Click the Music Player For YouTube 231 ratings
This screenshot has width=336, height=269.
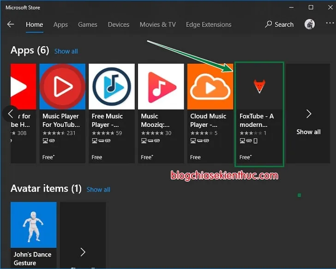pos(59,133)
